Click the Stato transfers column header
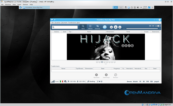The image size is (173, 106). pos(103,69)
